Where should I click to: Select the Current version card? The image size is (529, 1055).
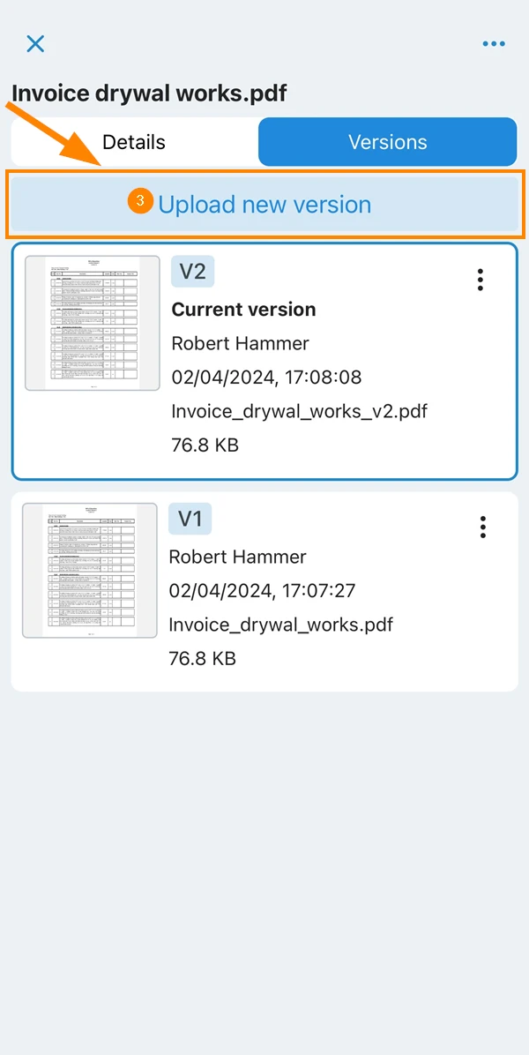(264, 362)
